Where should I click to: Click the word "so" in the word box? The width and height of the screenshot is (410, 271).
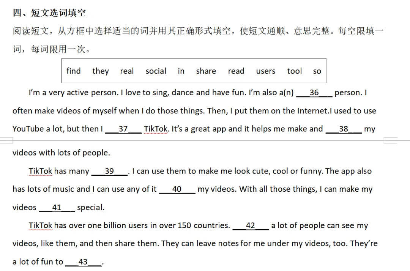point(317,71)
